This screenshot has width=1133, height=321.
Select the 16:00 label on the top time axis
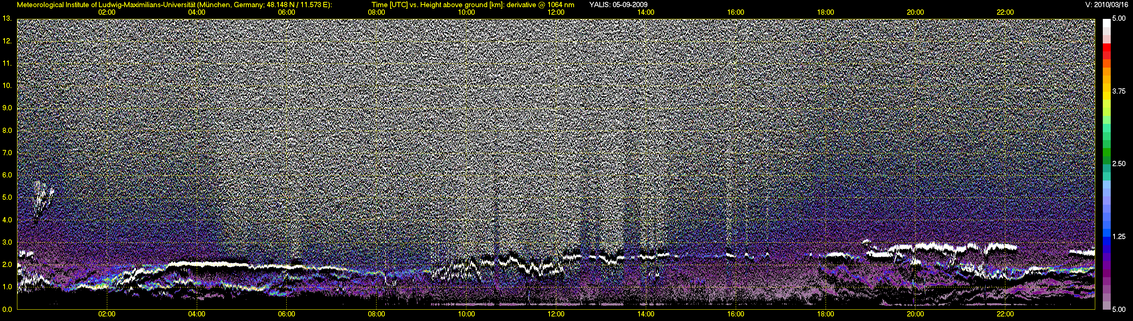tap(736, 12)
